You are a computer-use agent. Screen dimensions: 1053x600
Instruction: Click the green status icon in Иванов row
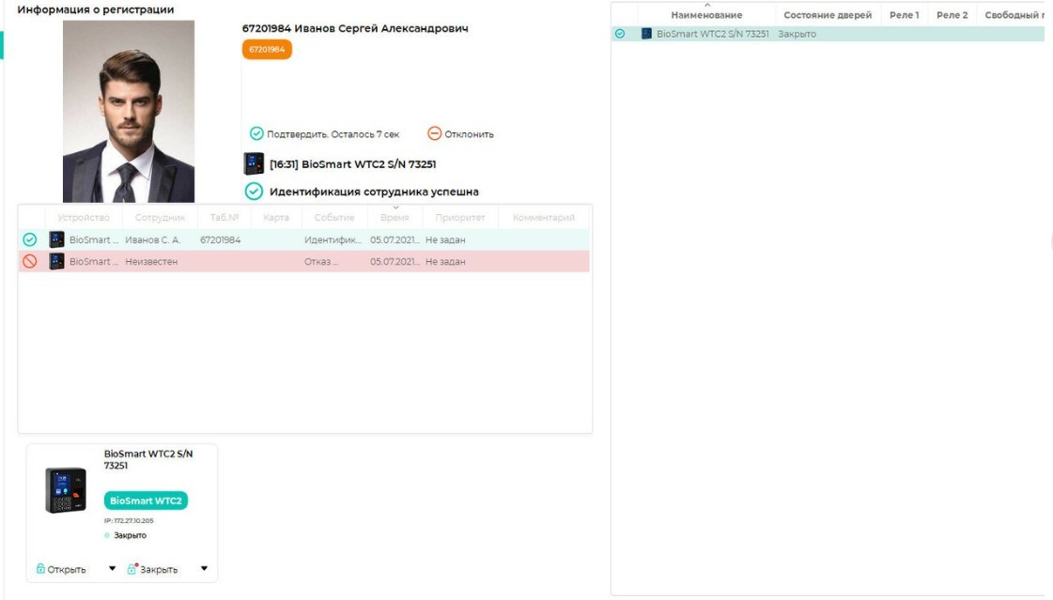point(30,240)
